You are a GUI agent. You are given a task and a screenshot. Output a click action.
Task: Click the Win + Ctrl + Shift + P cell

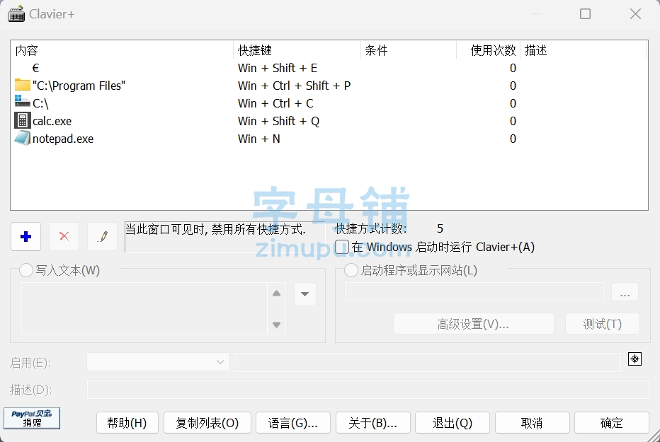click(x=294, y=86)
